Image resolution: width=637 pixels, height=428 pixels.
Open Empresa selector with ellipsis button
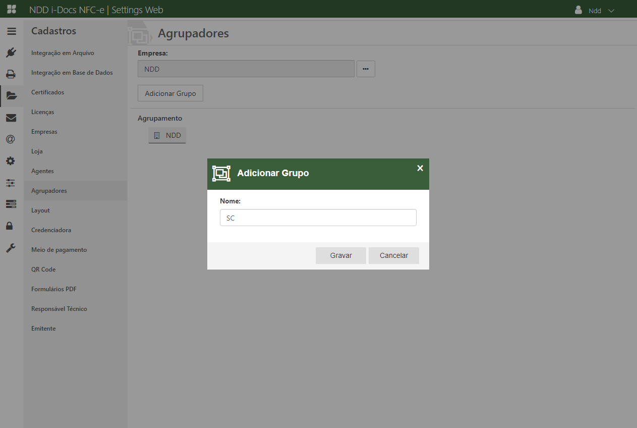click(366, 69)
